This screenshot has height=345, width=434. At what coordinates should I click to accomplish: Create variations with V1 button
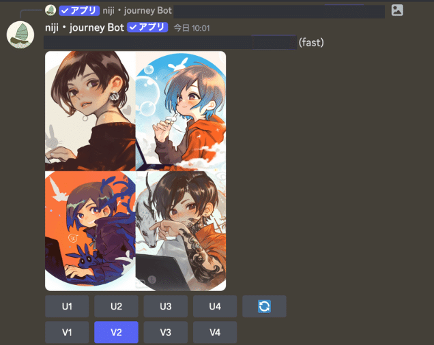coord(67,332)
